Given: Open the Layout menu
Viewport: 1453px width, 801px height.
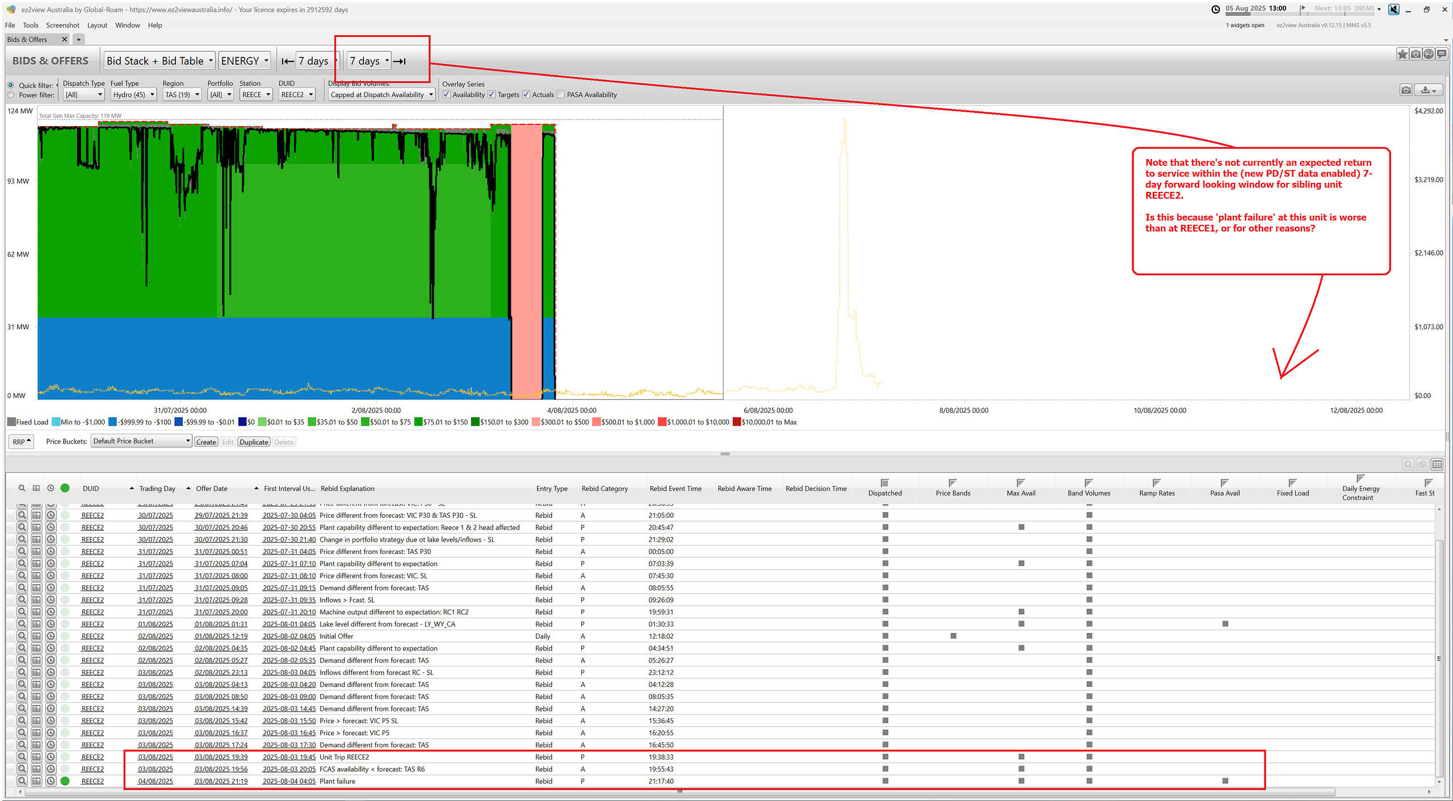Looking at the screenshot, I should (x=97, y=25).
